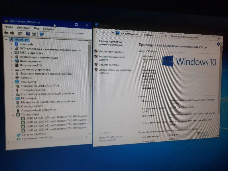The width and height of the screenshot is (228, 171).
Task: Click the Контроллеры USB plug icon
Action: click(17, 90)
